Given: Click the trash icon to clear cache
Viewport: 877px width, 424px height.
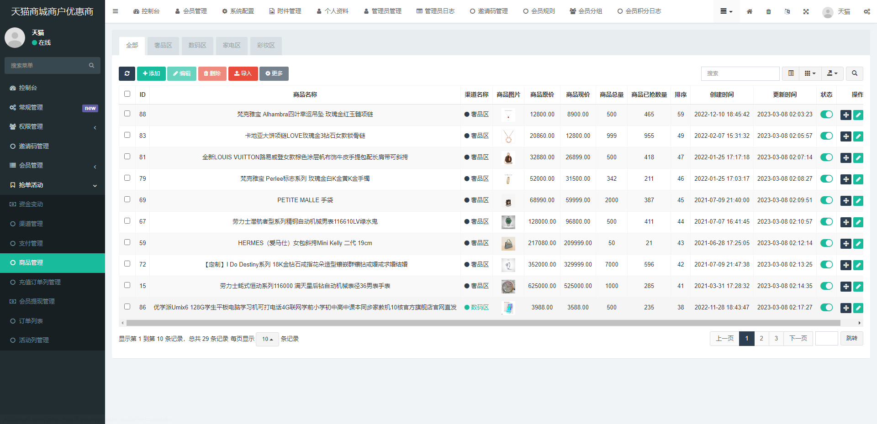Looking at the screenshot, I should coord(768,11).
